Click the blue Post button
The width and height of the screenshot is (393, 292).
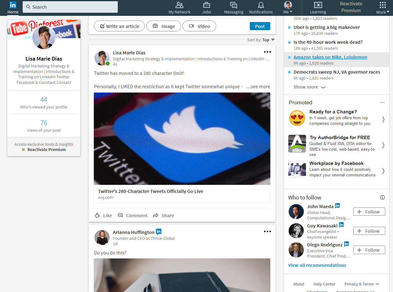[x=260, y=26]
